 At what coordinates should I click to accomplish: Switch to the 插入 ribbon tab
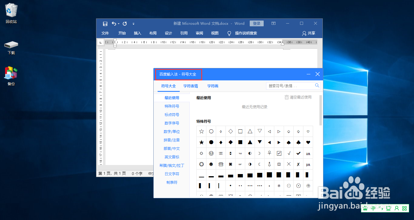[138, 33]
